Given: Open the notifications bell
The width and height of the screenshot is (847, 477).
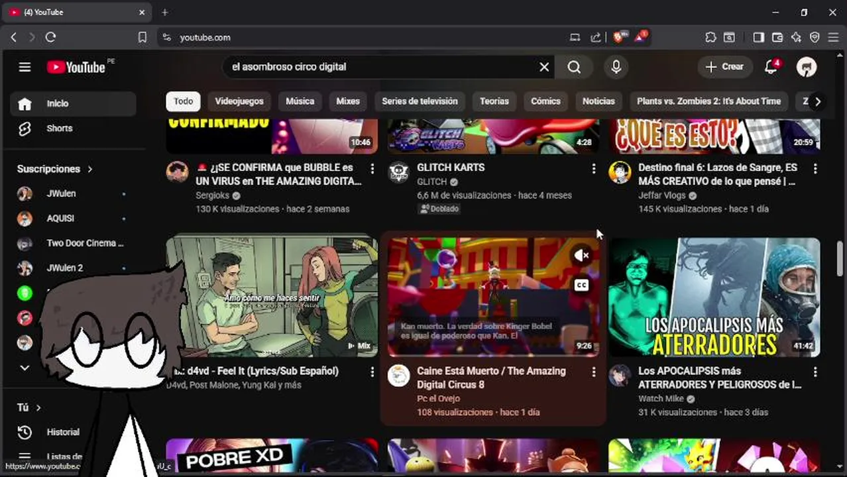Looking at the screenshot, I should tap(771, 67).
